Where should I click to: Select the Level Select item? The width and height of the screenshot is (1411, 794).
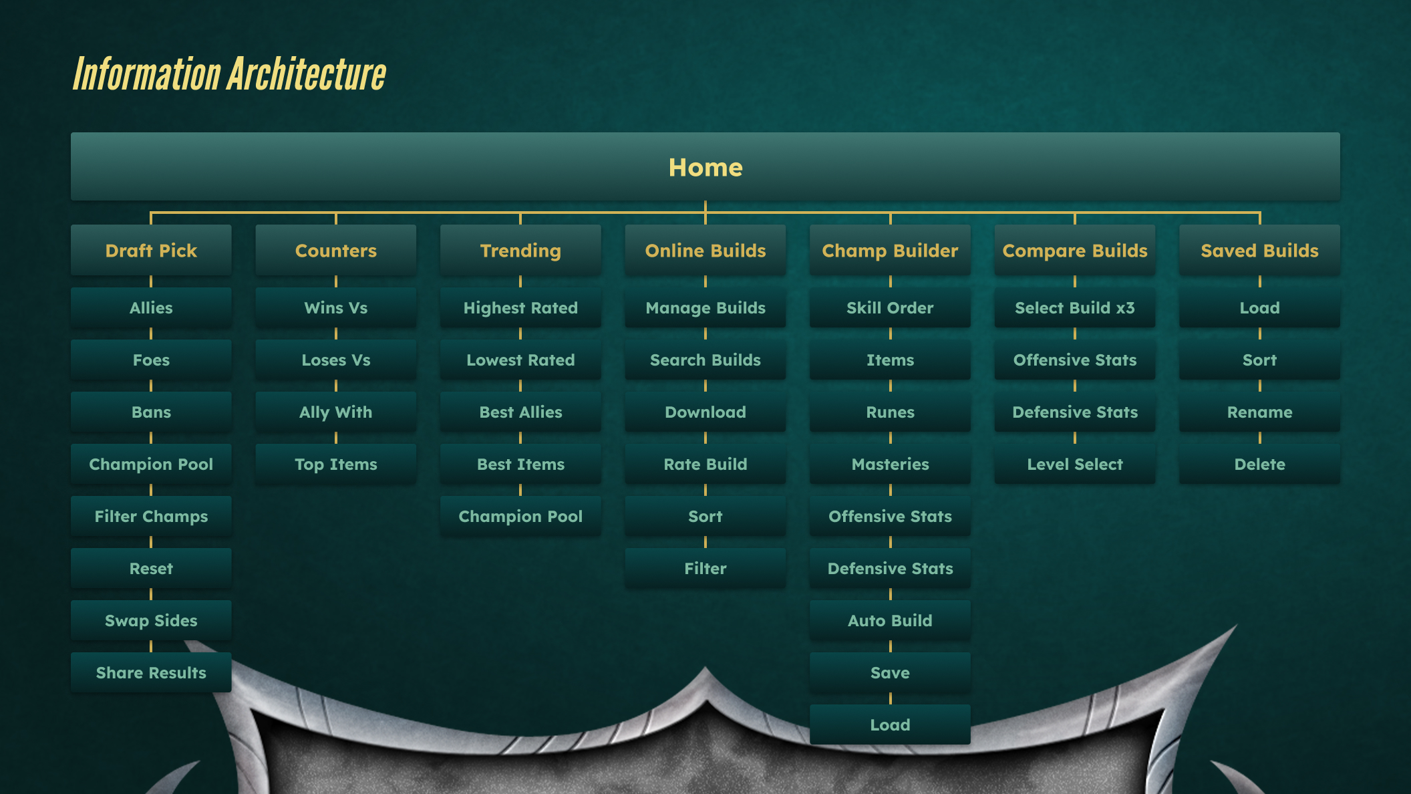coord(1074,463)
